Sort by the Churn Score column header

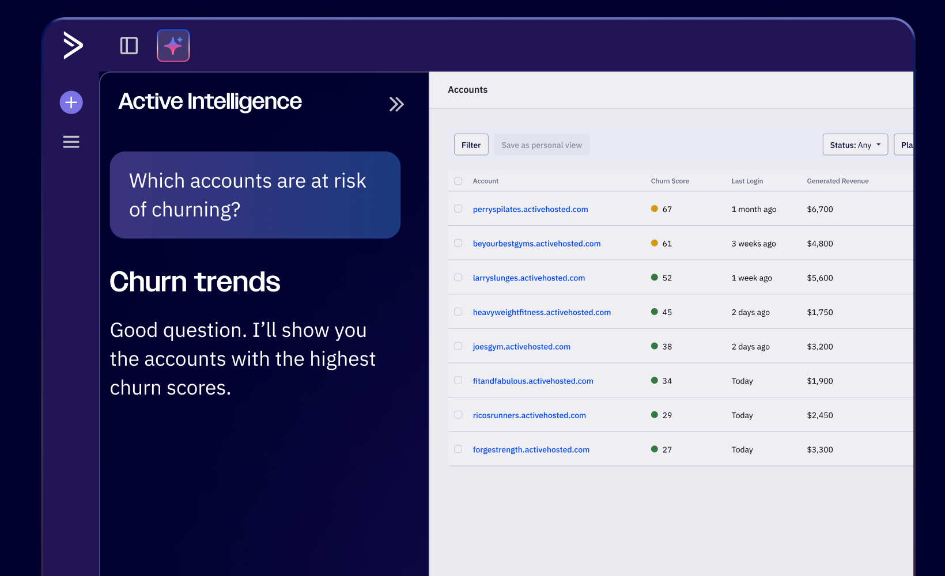pyautogui.click(x=670, y=181)
